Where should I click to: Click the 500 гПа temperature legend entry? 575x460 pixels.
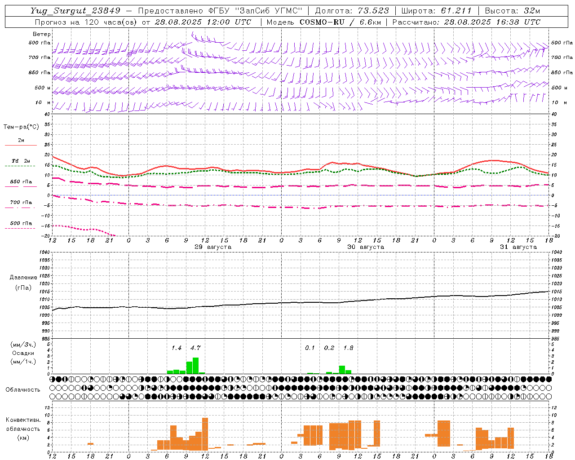coord(21,223)
